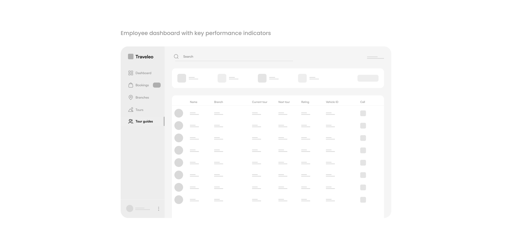Click the Bookings bag icon
Image resolution: width=512 pixels, height=247 pixels.
[131, 85]
